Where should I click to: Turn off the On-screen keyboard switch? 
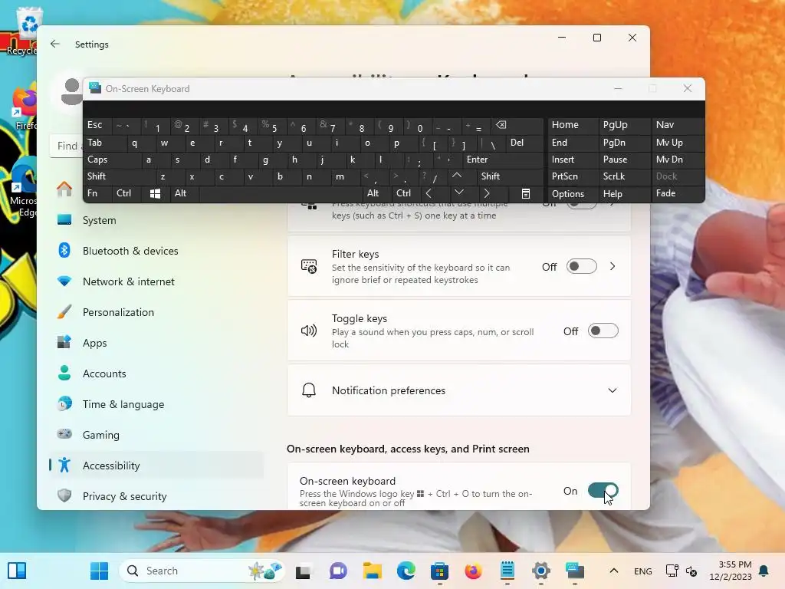click(x=603, y=491)
